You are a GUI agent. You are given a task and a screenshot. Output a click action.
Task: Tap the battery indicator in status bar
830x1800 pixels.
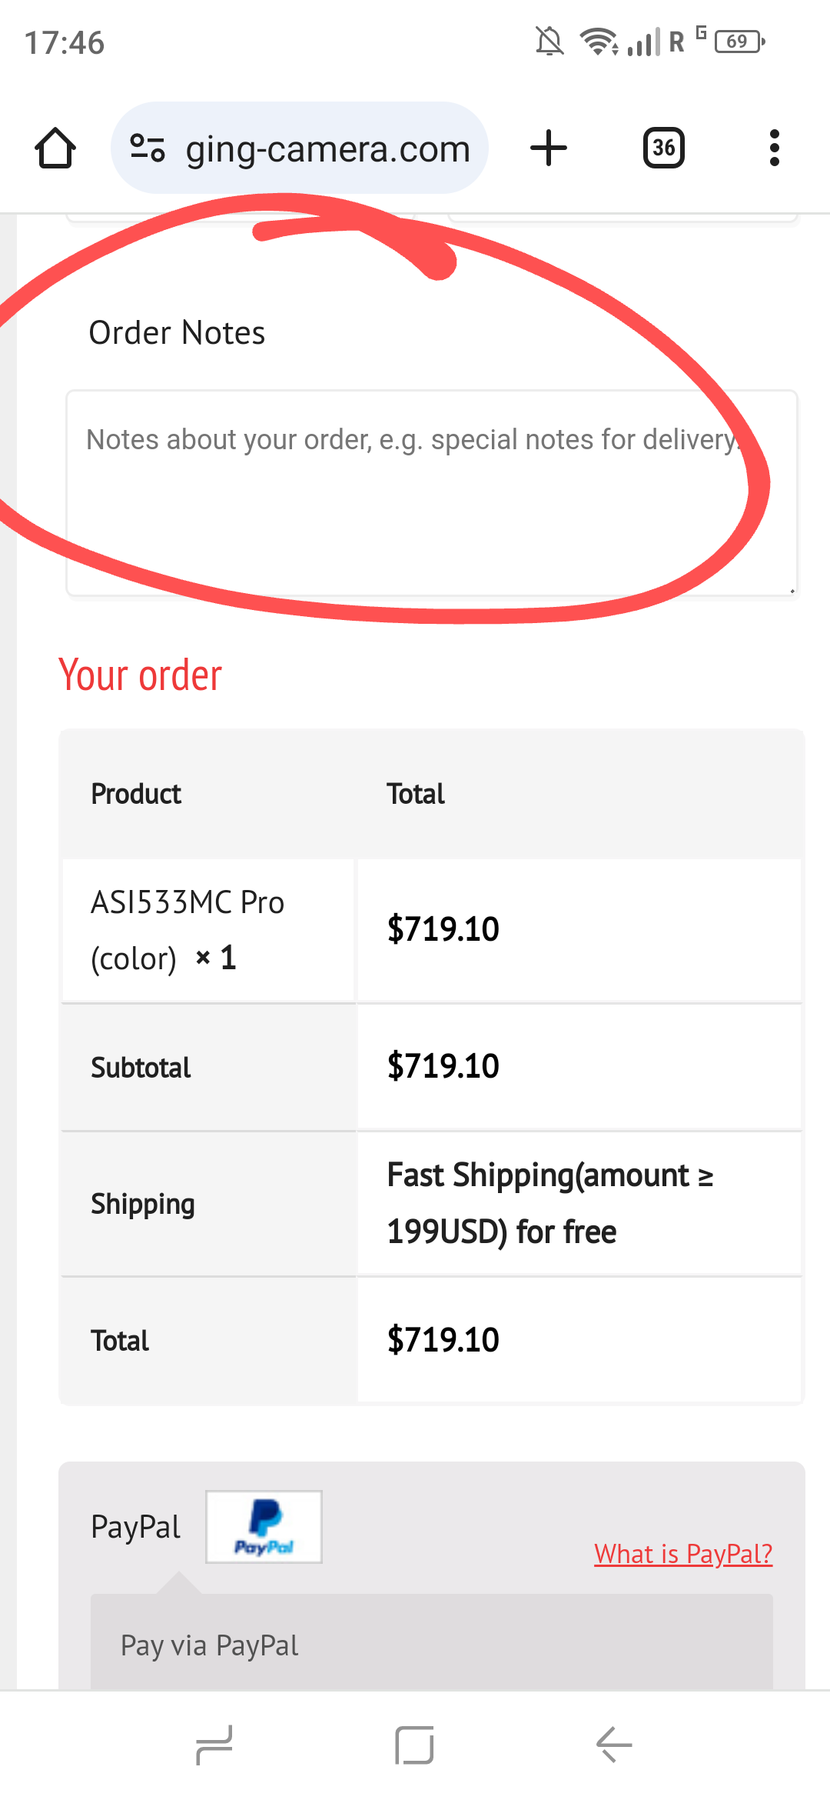click(x=739, y=42)
